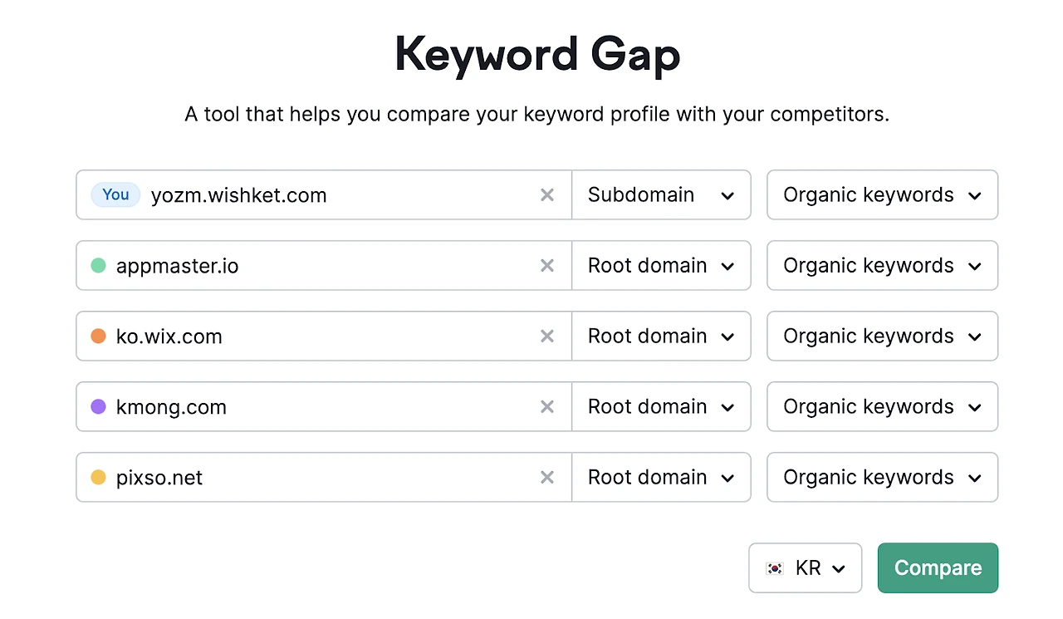Image resolution: width=1063 pixels, height=619 pixels.
Task: Change domain scope for kmong.com
Action: (661, 407)
